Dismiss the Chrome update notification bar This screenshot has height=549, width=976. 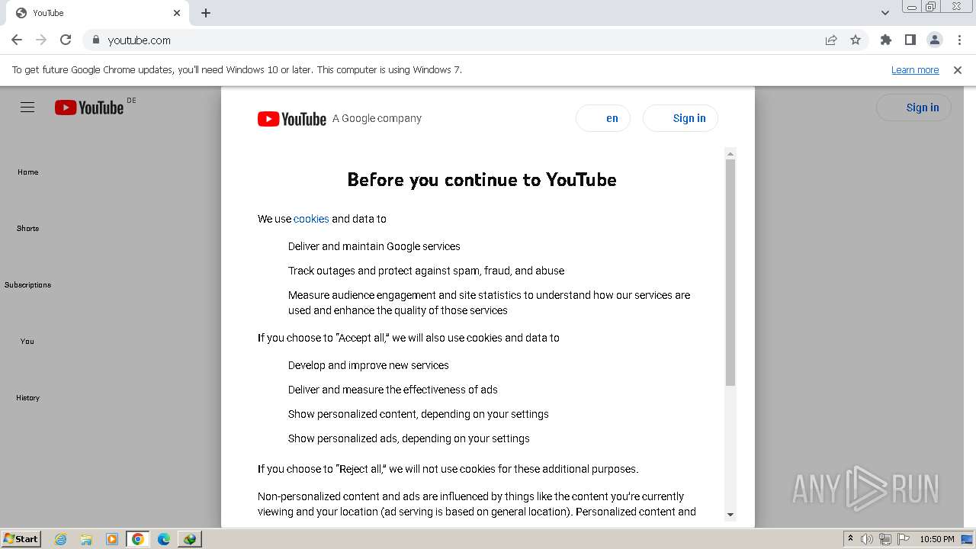(x=958, y=70)
